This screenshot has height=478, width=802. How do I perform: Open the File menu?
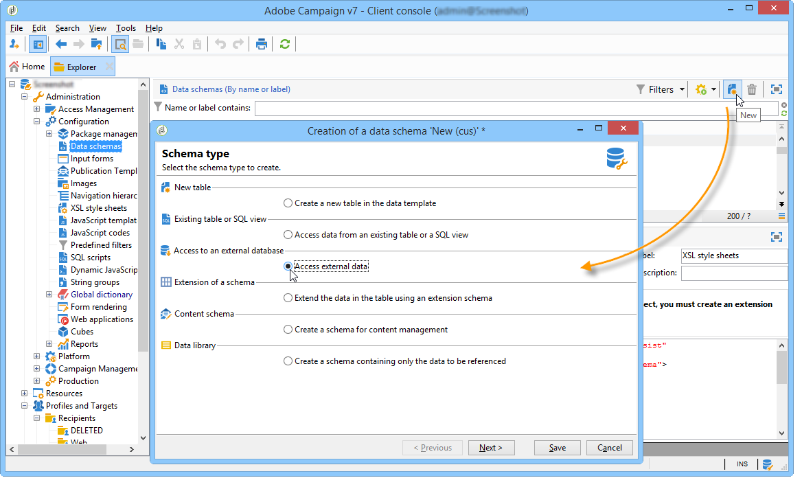(x=16, y=28)
